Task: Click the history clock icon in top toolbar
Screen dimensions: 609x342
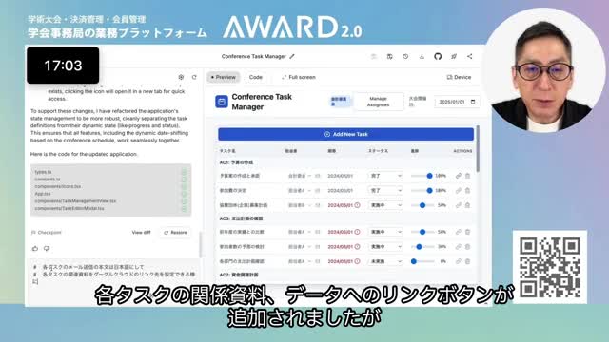Action: pos(405,57)
